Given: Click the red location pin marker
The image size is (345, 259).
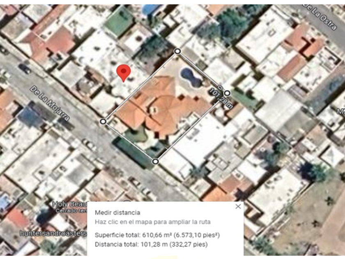Looking at the screenshot, I should coord(124,73).
